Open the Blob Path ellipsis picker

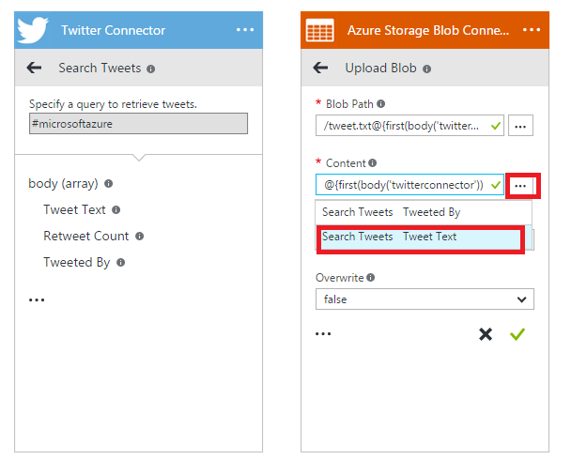(x=520, y=126)
